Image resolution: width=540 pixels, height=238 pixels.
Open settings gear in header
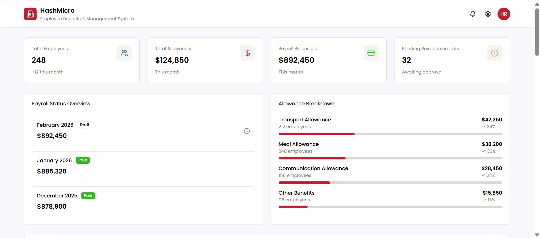click(x=488, y=14)
